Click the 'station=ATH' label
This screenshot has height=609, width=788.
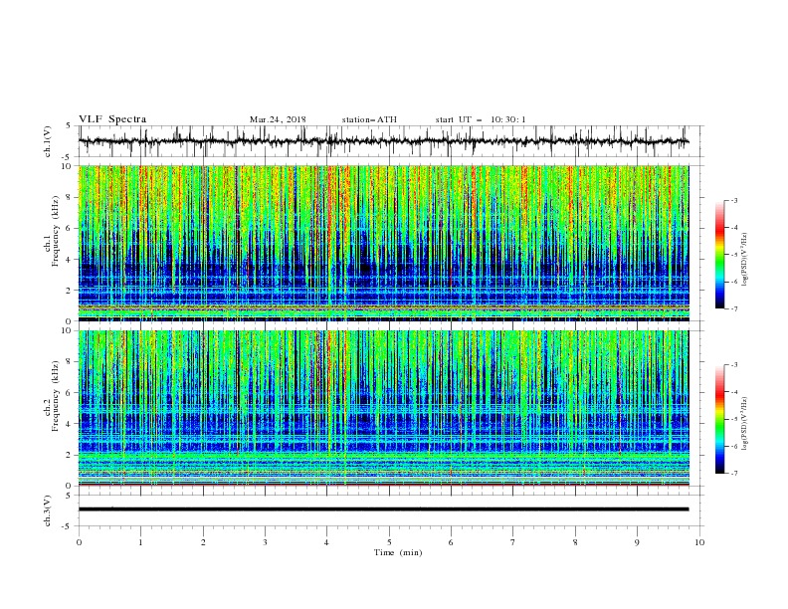pyautogui.click(x=369, y=119)
